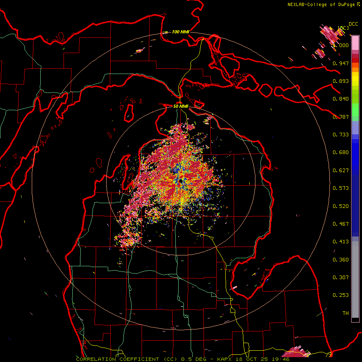Click the 100 NMI range ring label

point(181,32)
